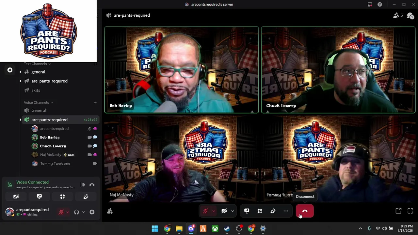This screenshot has width=418, height=235.
Task: Click the are-pants-required channel header title
Action: [132, 15]
